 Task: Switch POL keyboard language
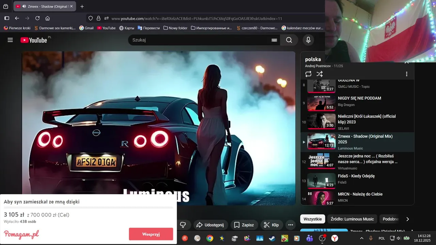382,238
